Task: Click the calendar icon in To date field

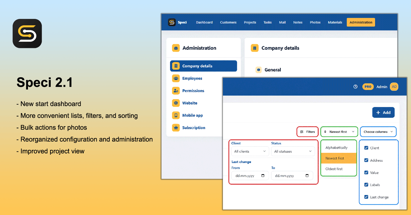Action: (307, 176)
